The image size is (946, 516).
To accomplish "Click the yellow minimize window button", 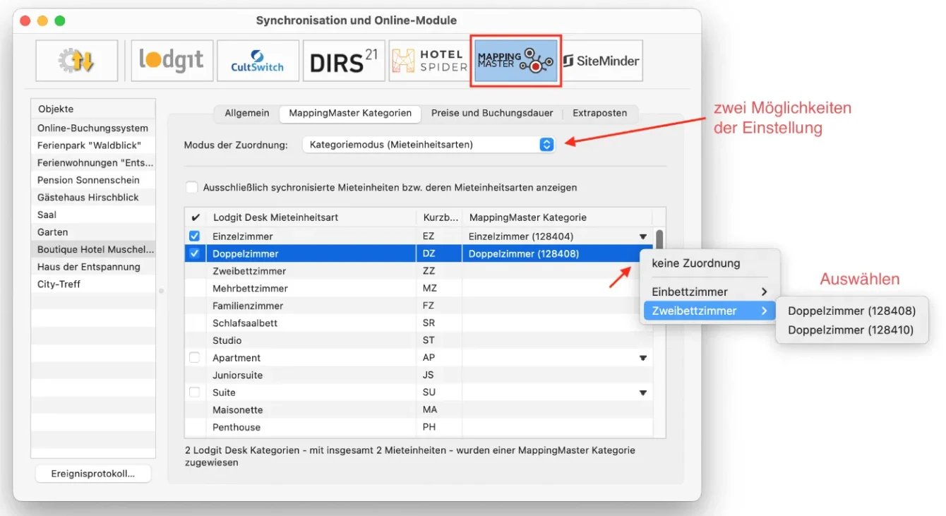I will coord(43,21).
